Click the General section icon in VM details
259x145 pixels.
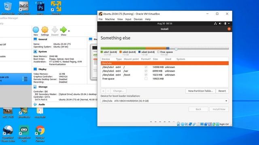pyautogui.click(x=35, y=39)
